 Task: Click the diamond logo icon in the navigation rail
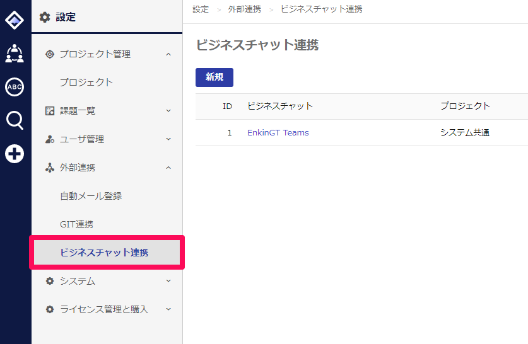[15, 20]
